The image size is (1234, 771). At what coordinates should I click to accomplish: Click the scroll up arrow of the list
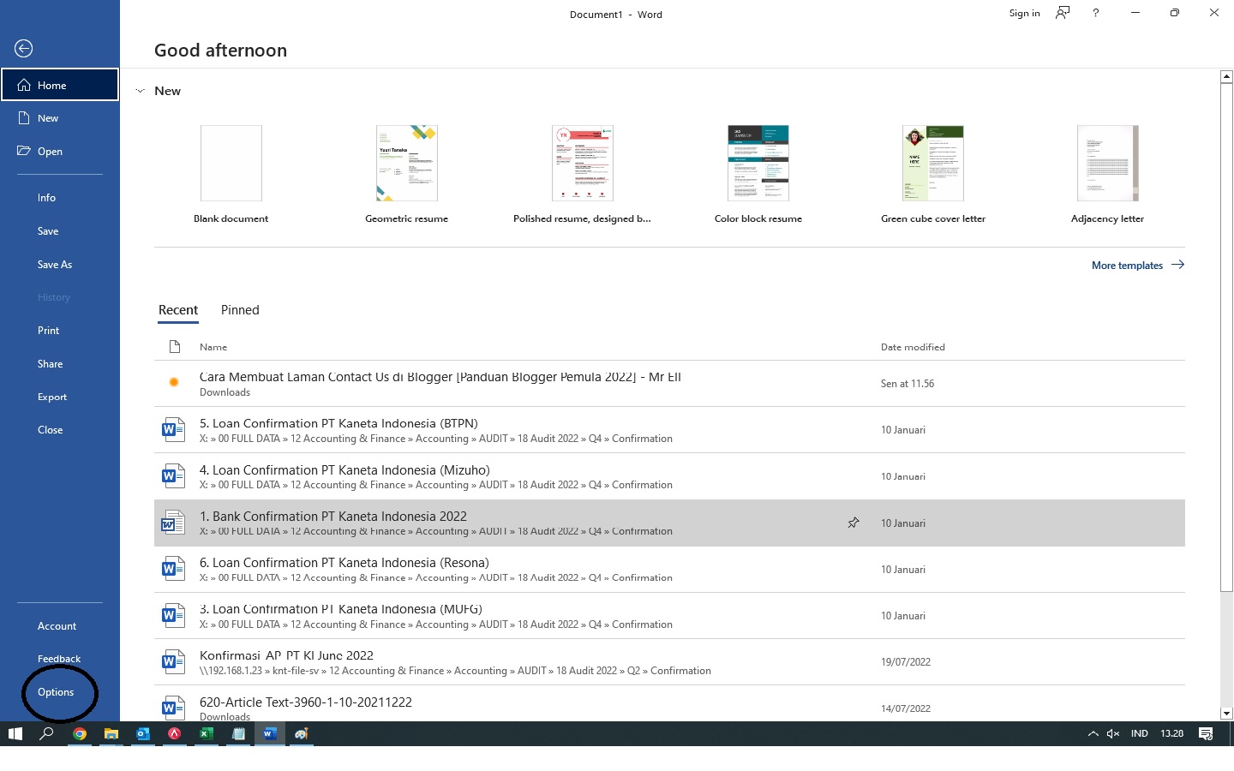tap(1226, 77)
